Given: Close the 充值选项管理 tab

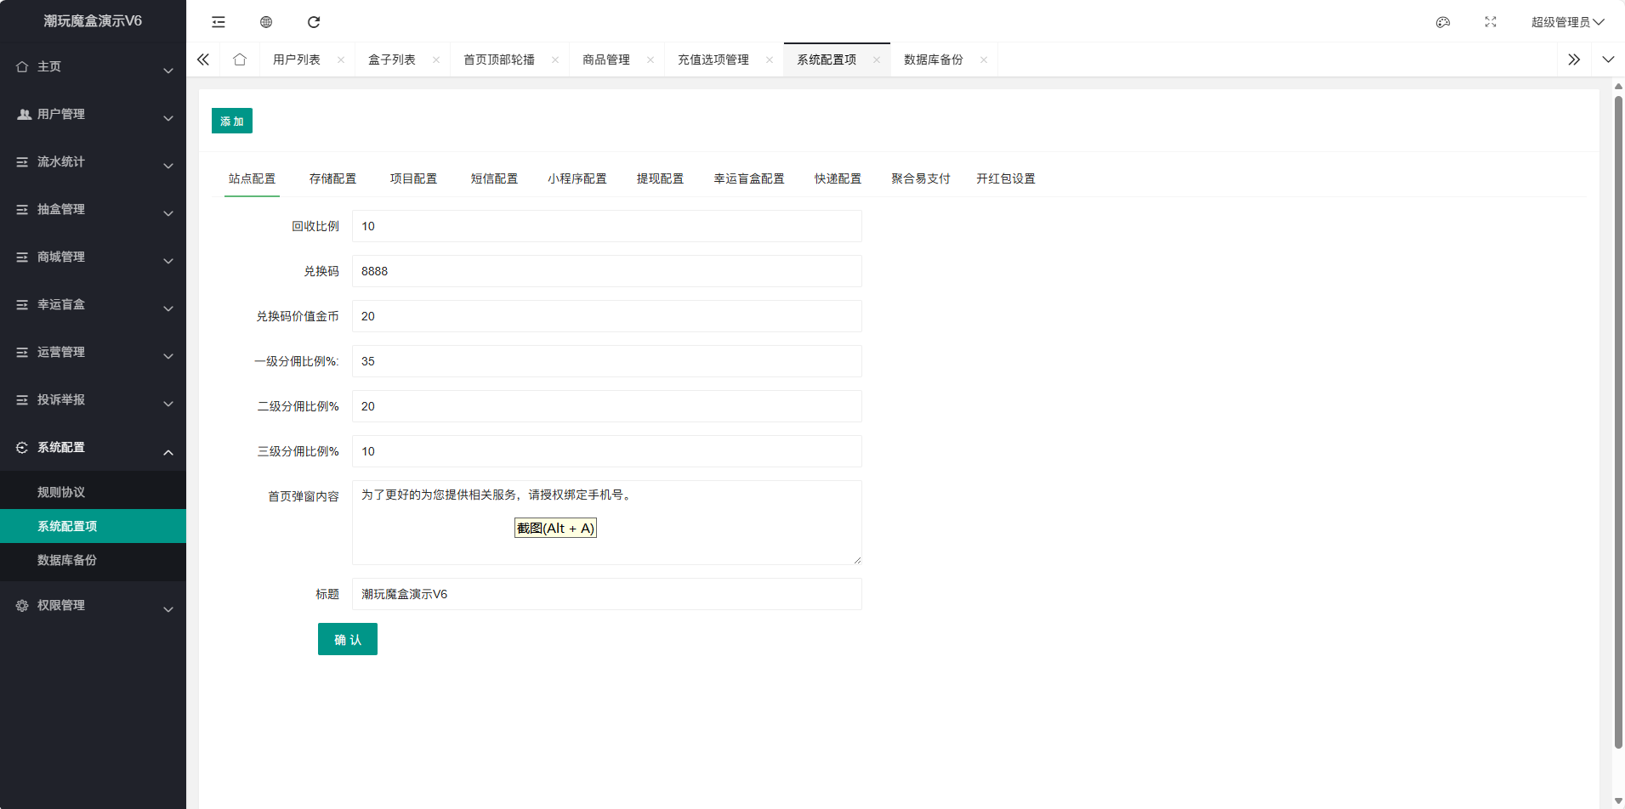Looking at the screenshot, I should [770, 59].
